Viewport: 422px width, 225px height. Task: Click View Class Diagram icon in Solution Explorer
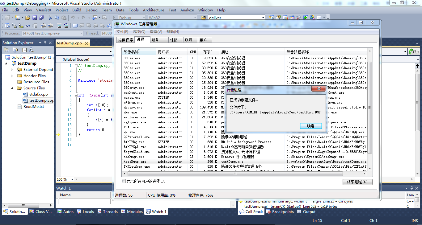click(31, 50)
